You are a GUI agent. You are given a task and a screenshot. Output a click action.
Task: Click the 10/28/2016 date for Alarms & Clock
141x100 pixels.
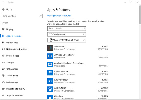point(103,74)
